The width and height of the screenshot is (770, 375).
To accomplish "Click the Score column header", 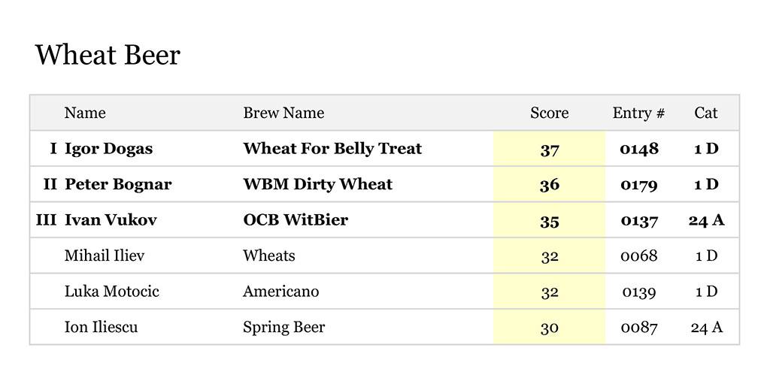I will click(x=549, y=113).
